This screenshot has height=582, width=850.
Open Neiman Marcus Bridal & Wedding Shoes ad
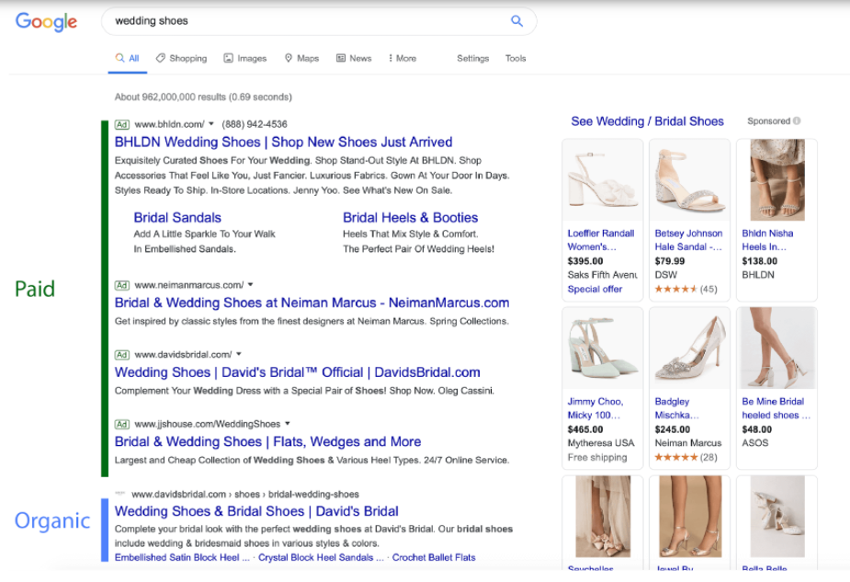312,302
